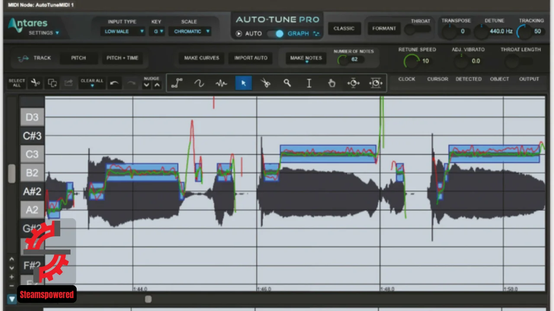The image size is (554, 311).
Task: Expand the Make Notes options
Action: (x=306, y=62)
